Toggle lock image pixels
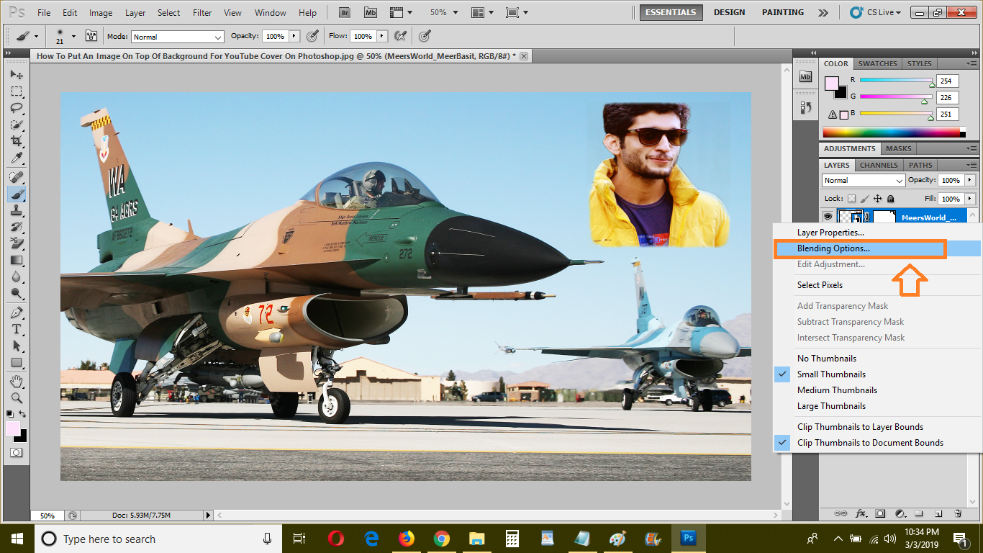The image size is (983, 553). pos(865,199)
